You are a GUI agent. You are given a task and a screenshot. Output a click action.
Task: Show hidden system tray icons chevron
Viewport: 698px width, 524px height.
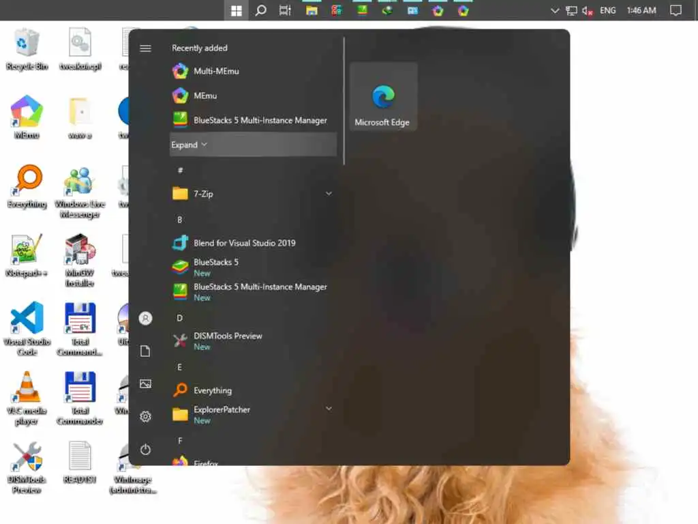point(555,10)
